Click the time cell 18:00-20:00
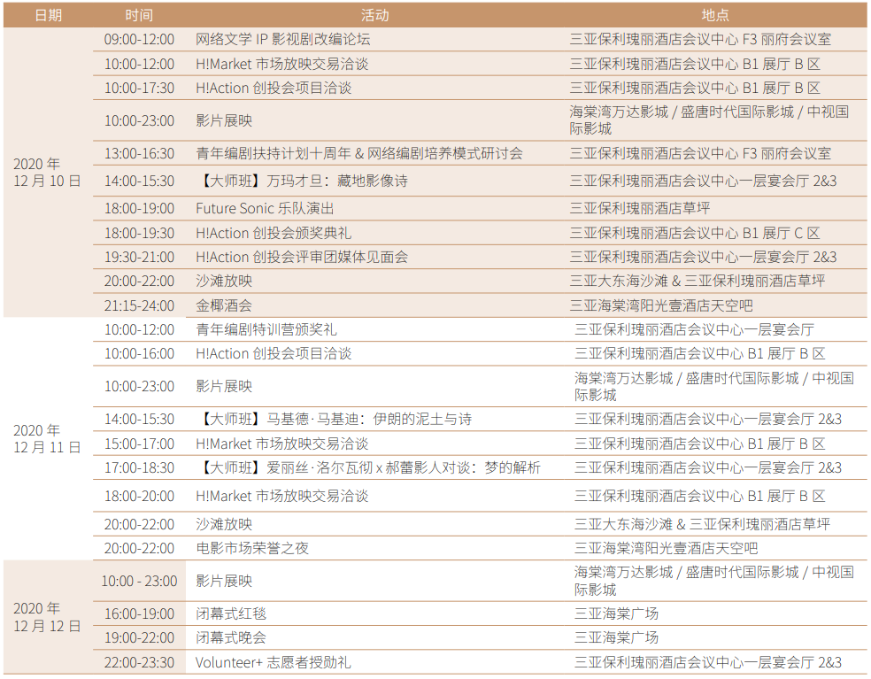 (x=140, y=496)
